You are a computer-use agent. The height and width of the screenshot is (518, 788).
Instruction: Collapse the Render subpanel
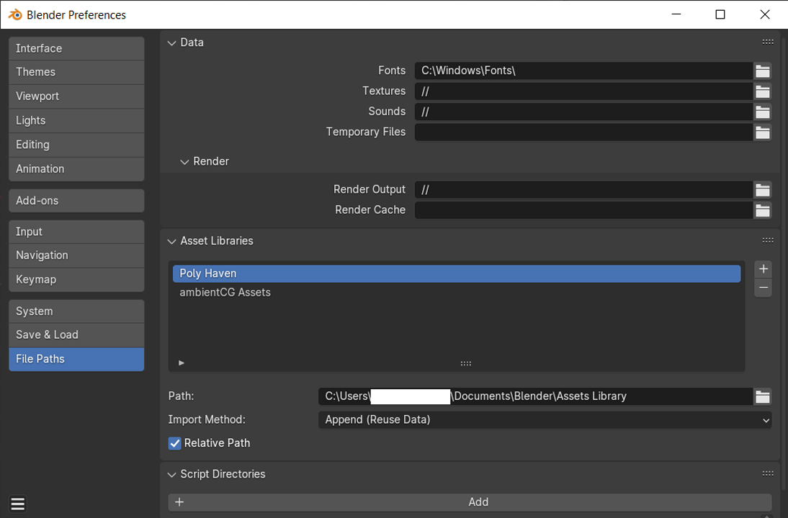pyautogui.click(x=185, y=162)
